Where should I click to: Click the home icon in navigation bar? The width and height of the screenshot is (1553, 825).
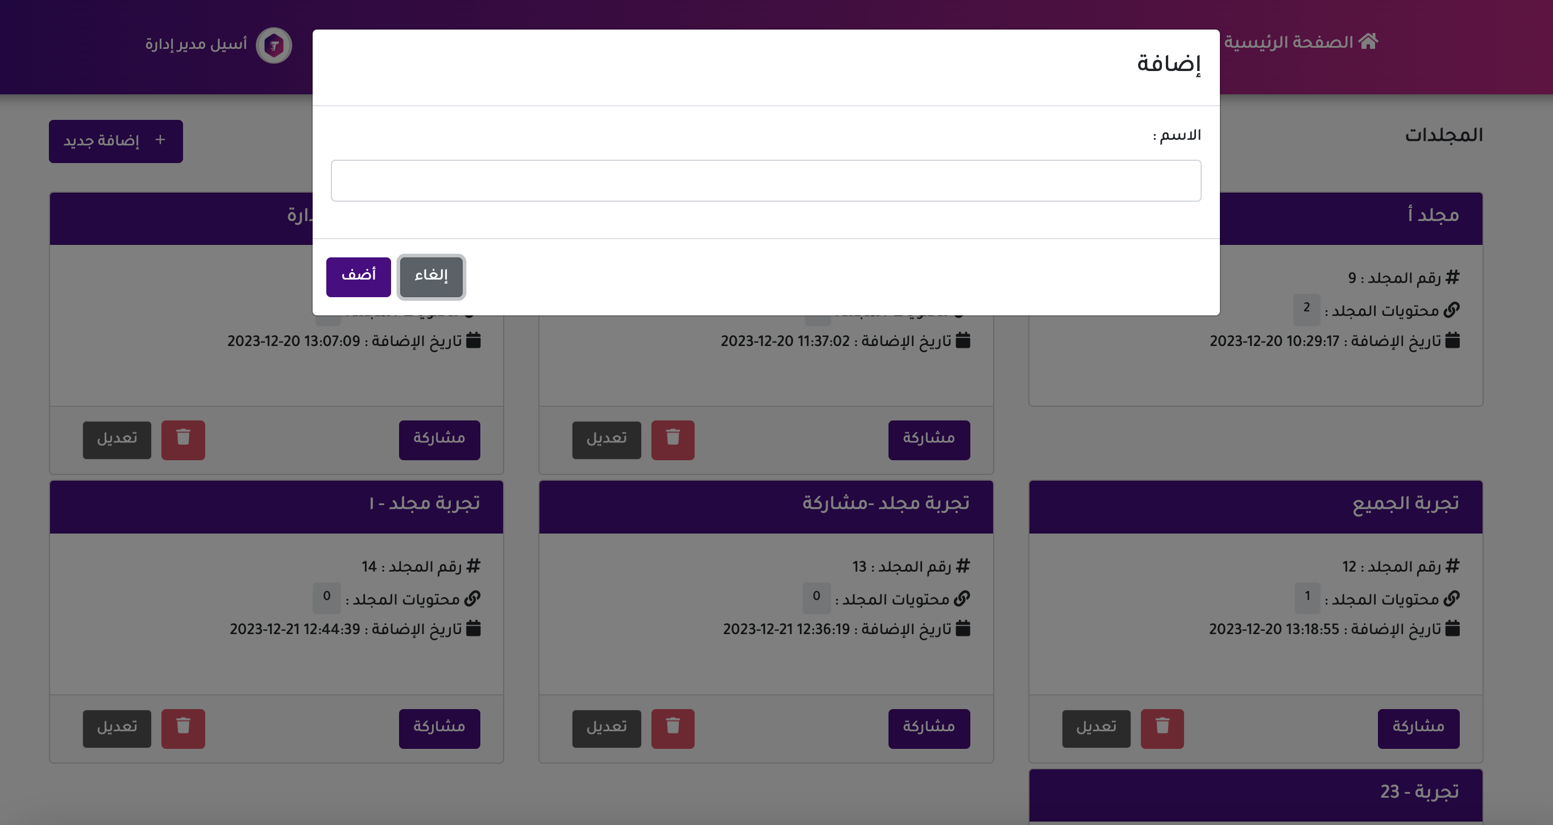1368,41
